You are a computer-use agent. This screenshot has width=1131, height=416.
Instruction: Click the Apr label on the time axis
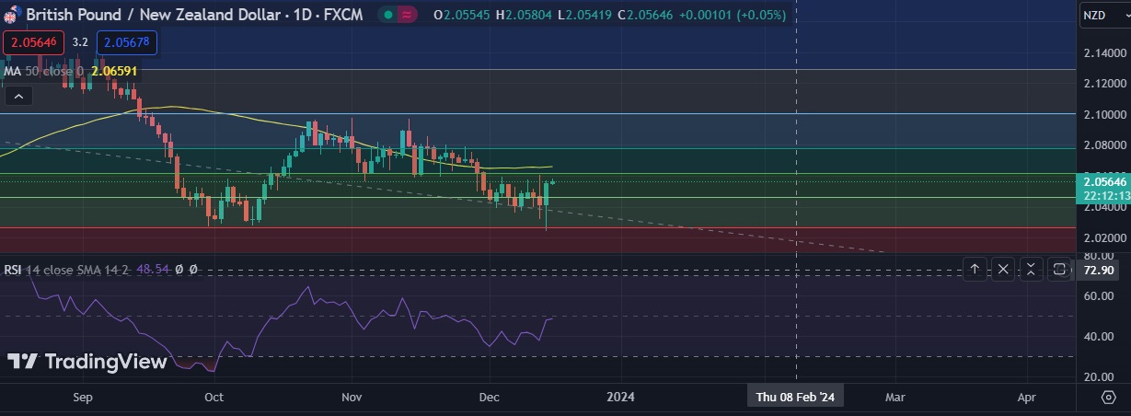pos(1028,398)
